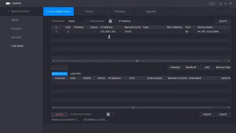
Task: Click the Onvif manufacturer cell
Action: [128, 32]
